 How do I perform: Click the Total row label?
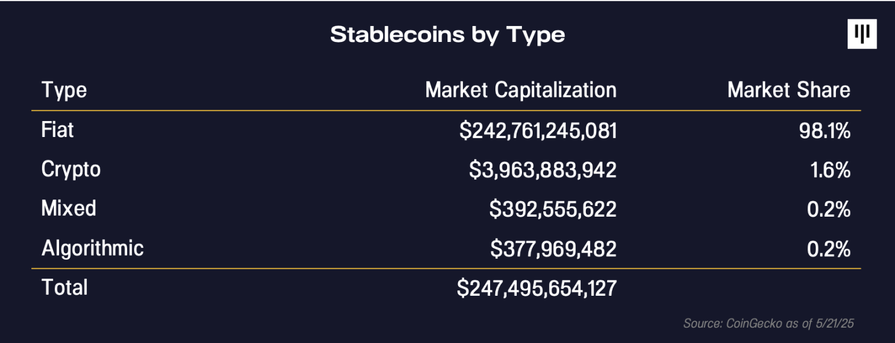64,288
